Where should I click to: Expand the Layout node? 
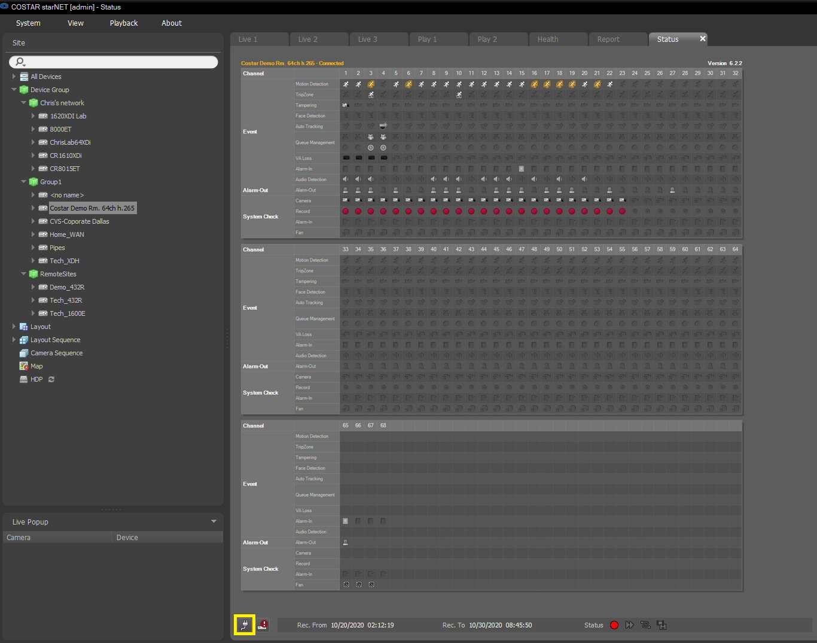(x=14, y=327)
